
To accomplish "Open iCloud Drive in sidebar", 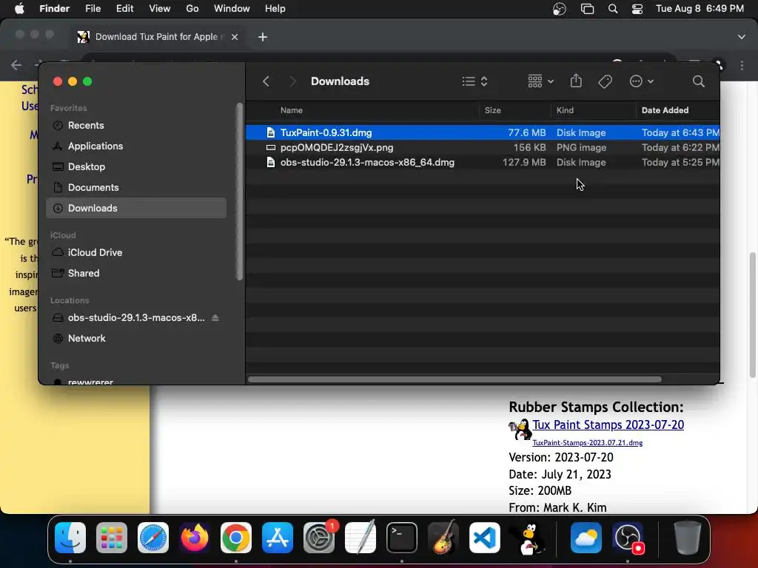I will click(x=136, y=253).
